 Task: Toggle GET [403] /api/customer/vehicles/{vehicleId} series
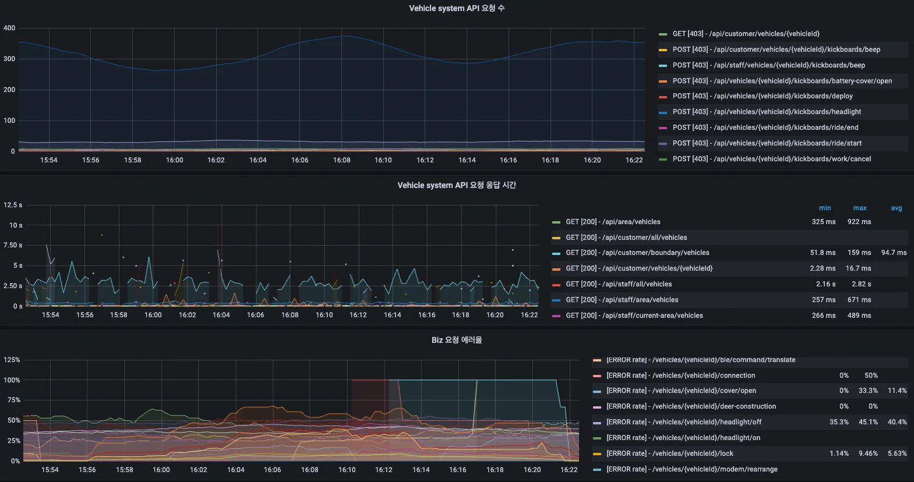tap(746, 34)
